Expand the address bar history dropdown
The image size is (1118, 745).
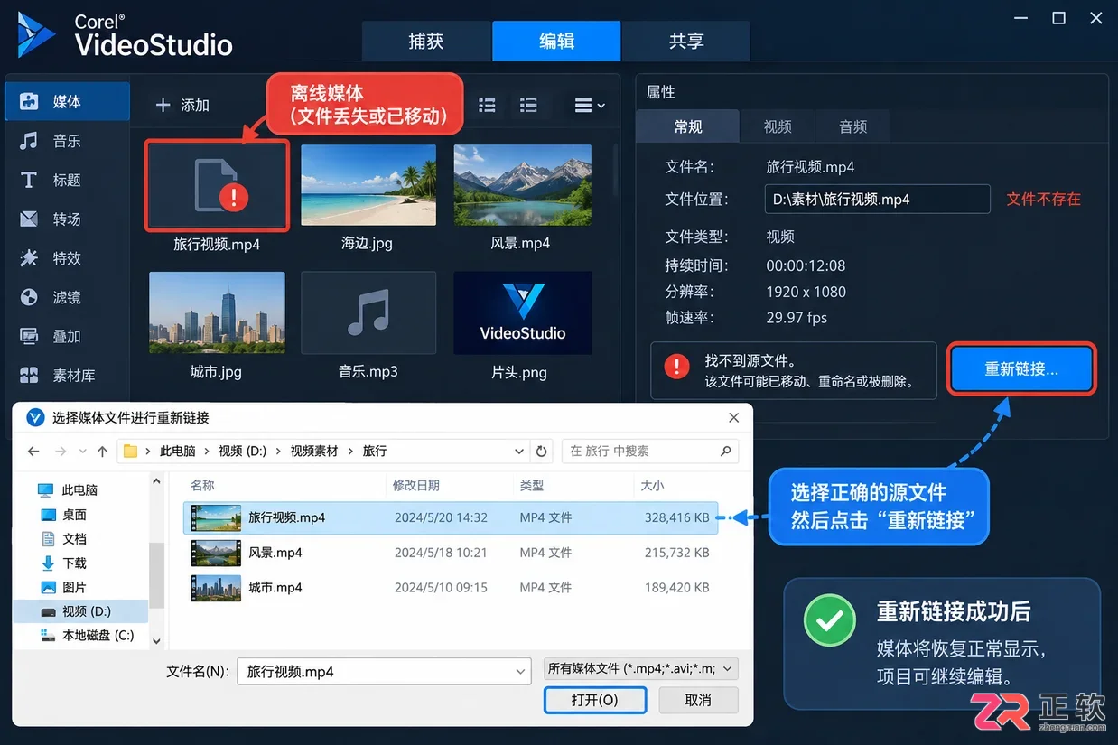(x=519, y=451)
